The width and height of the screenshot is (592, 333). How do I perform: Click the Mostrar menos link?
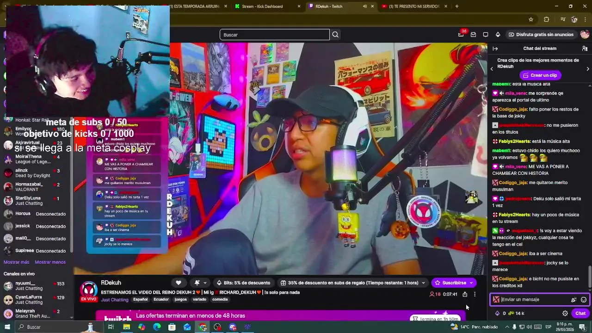50,262
